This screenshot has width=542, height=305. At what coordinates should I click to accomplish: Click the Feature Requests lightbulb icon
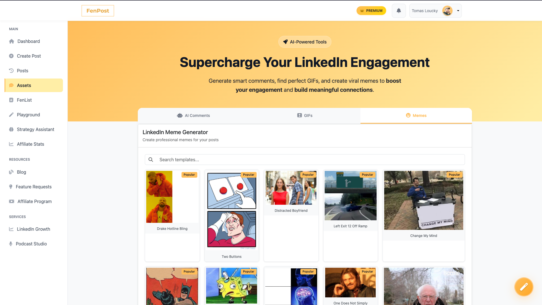(11, 187)
